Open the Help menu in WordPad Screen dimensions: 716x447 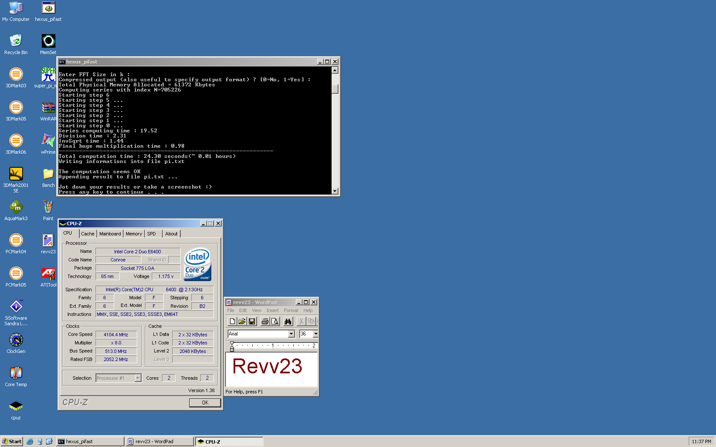point(308,310)
